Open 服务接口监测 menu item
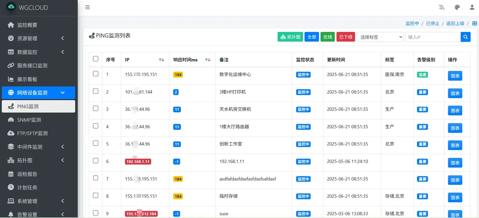This screenshot has height=218, width=479. 38,66
